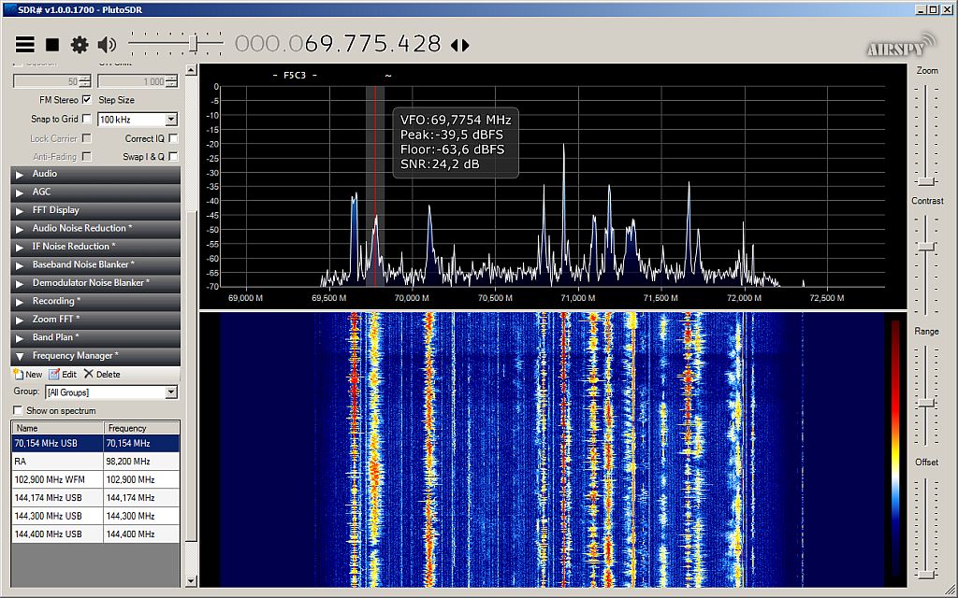Viewport: 958px width, 598px height.
Task: Sort by the Name column header
Action: pyautogui.click(x=57, y=428)
